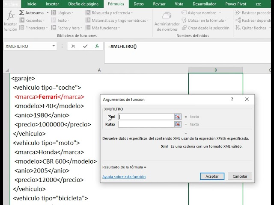274x205 pixels.
Task: Switch to the Revisar tab
Action: pyautogui.click(x=159, y=4)
